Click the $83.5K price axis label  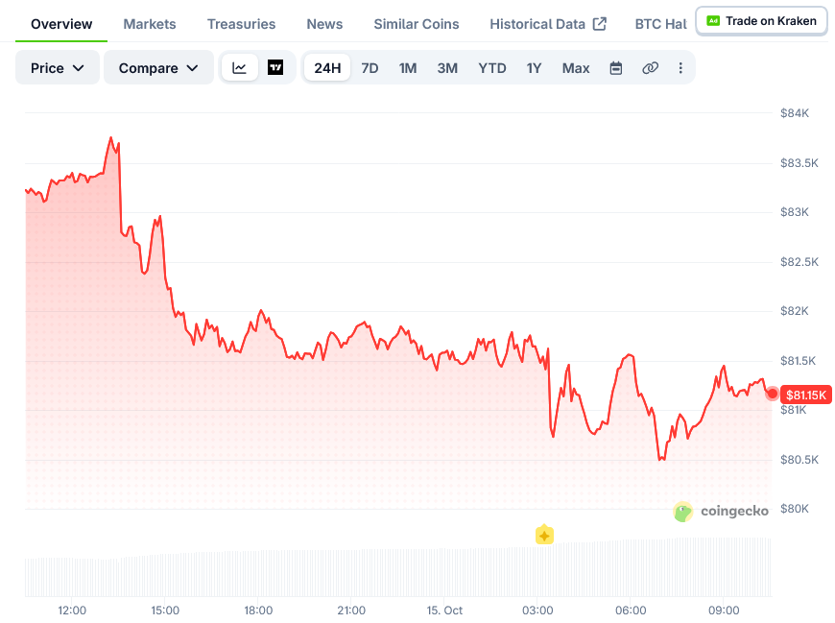(x=799, y=163)
